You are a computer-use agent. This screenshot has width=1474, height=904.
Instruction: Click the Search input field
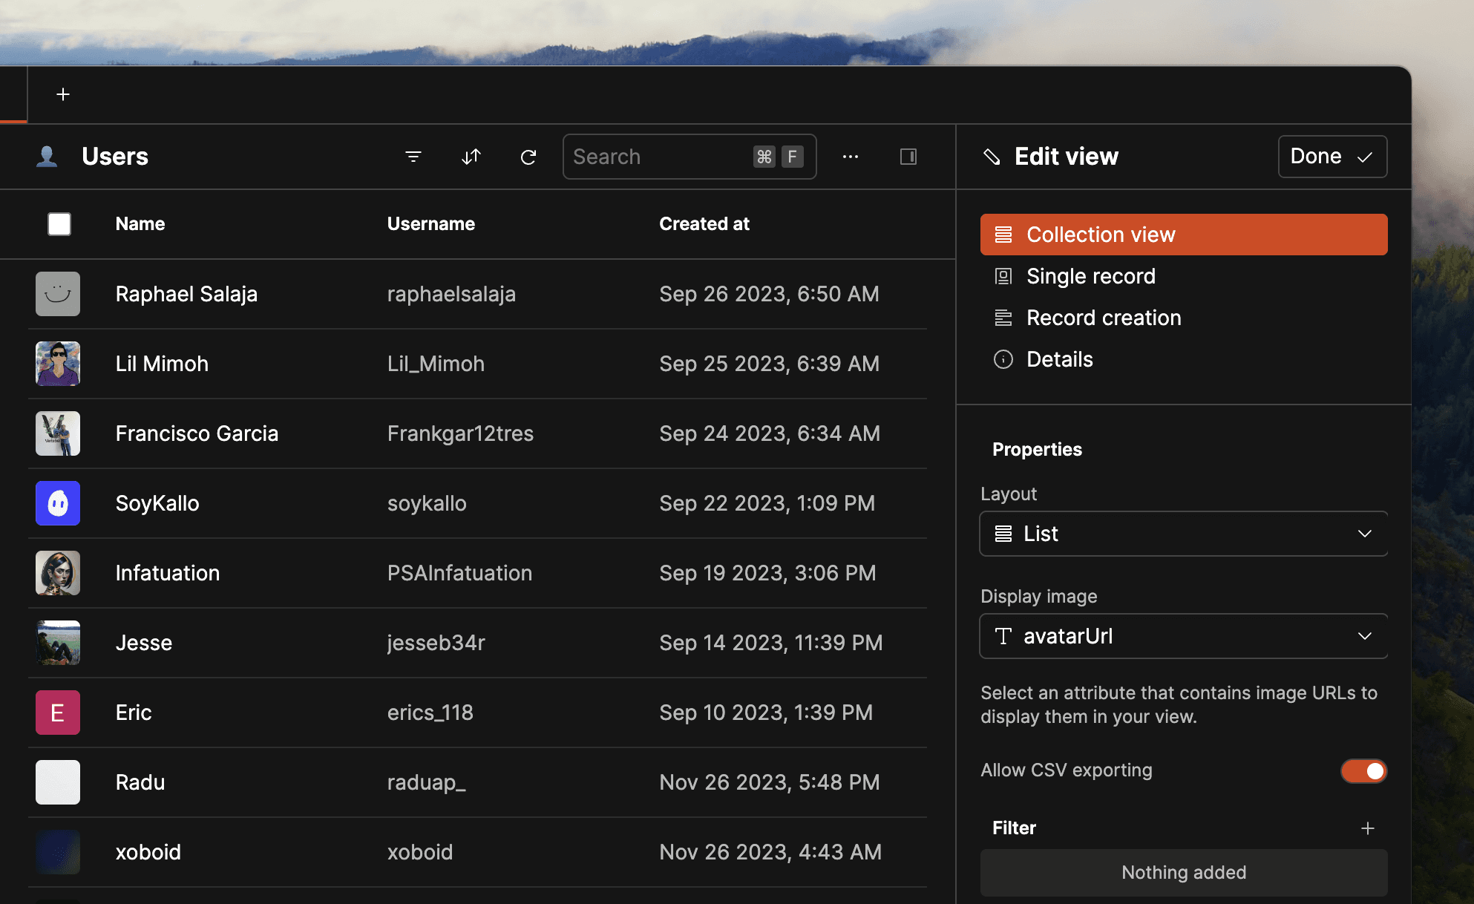click(x=657, y=157)
